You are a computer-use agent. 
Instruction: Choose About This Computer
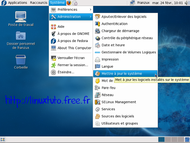[71, 48]
